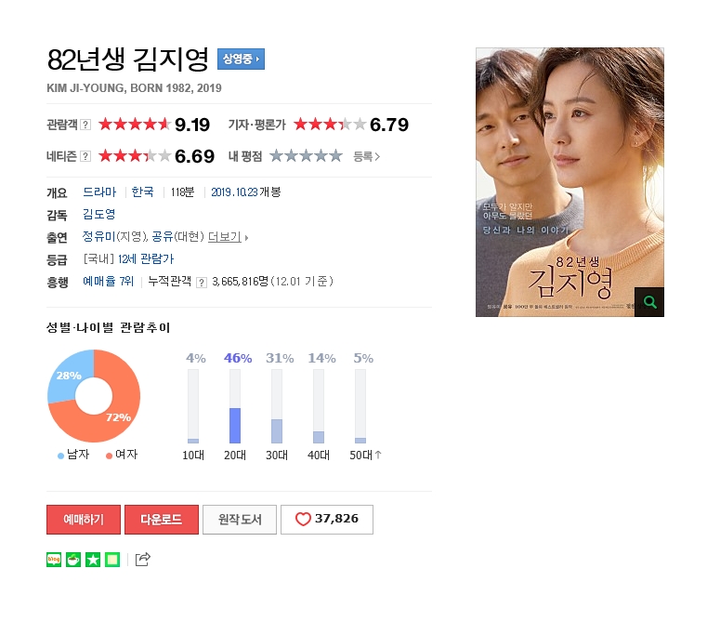Viewport: 707px width, 621px height.
Task: Click the movie poster thumbnail
Action: [570, 182]
